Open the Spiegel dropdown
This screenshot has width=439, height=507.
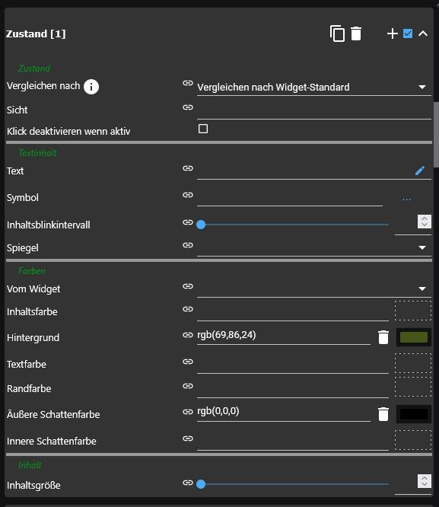pyautogui.click(x=314, y=247)
